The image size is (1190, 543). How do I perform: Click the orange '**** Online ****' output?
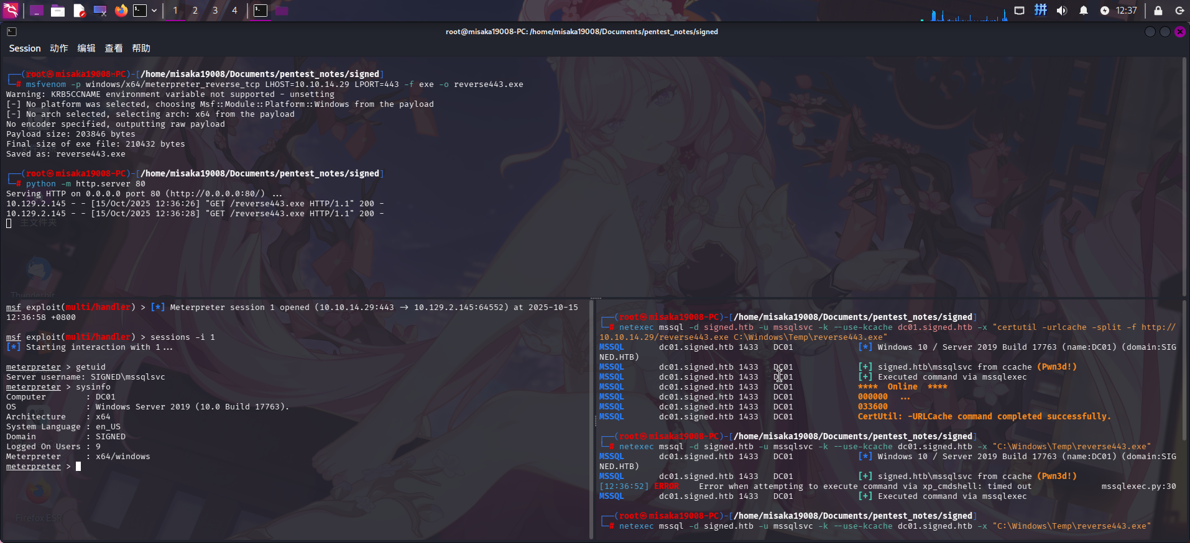[x=902, y=387]
